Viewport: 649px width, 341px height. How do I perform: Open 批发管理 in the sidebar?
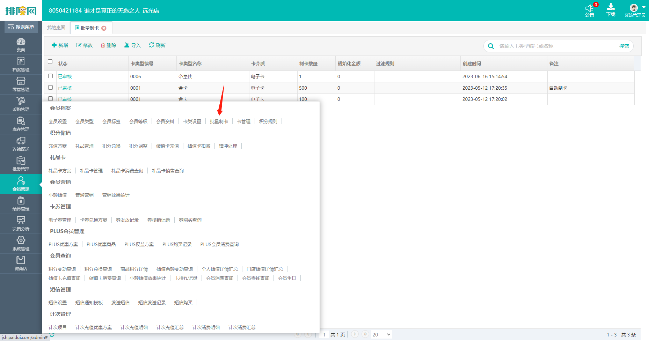pos(21,164)
